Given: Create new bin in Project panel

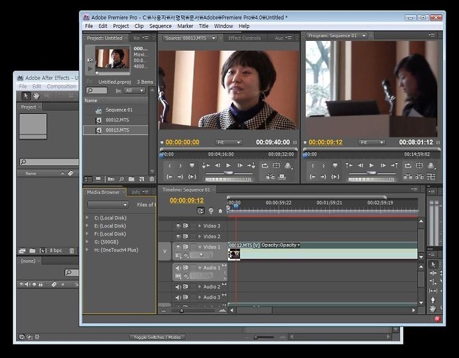Looking at the screenshot, I should click(131, 179).
